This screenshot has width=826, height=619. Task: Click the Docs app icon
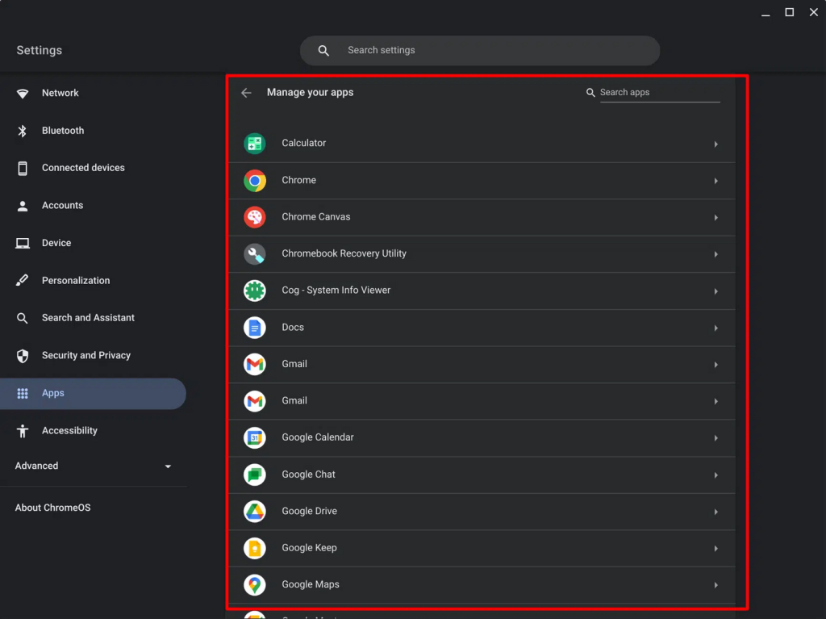tap(254, 328)
